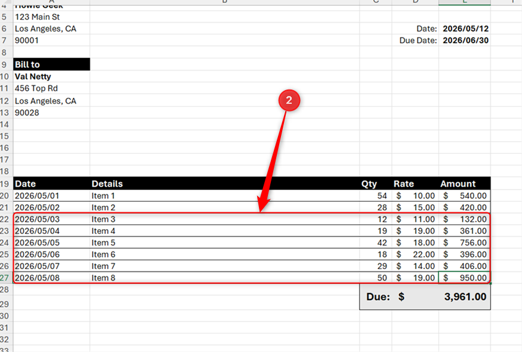Click the Item 6 details cell
The width and height of the screenshot is (522, 352).
[x=225, y=254]
